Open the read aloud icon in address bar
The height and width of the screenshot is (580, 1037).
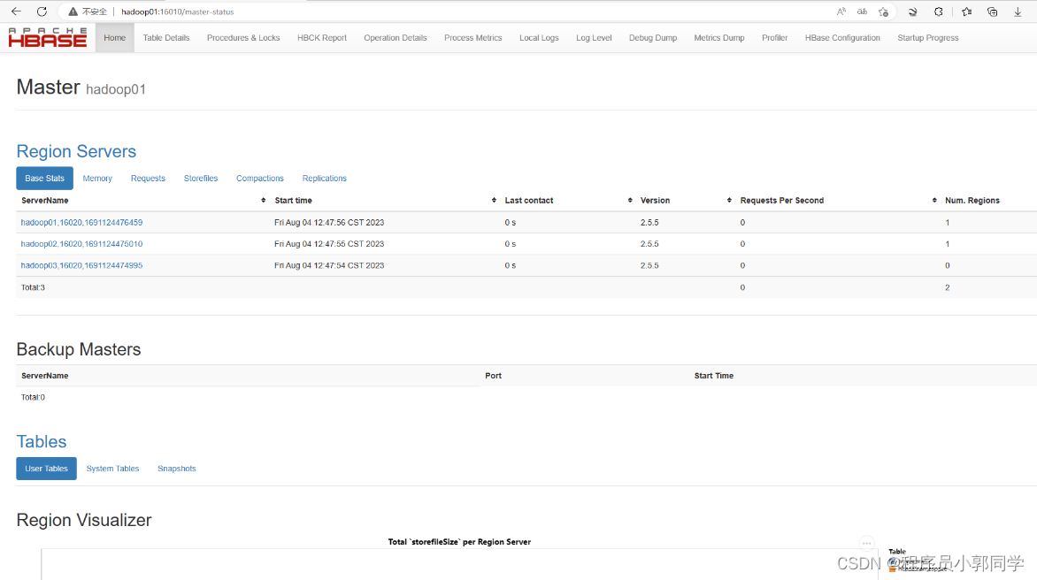pyautogui.click(x=841, y=11)
